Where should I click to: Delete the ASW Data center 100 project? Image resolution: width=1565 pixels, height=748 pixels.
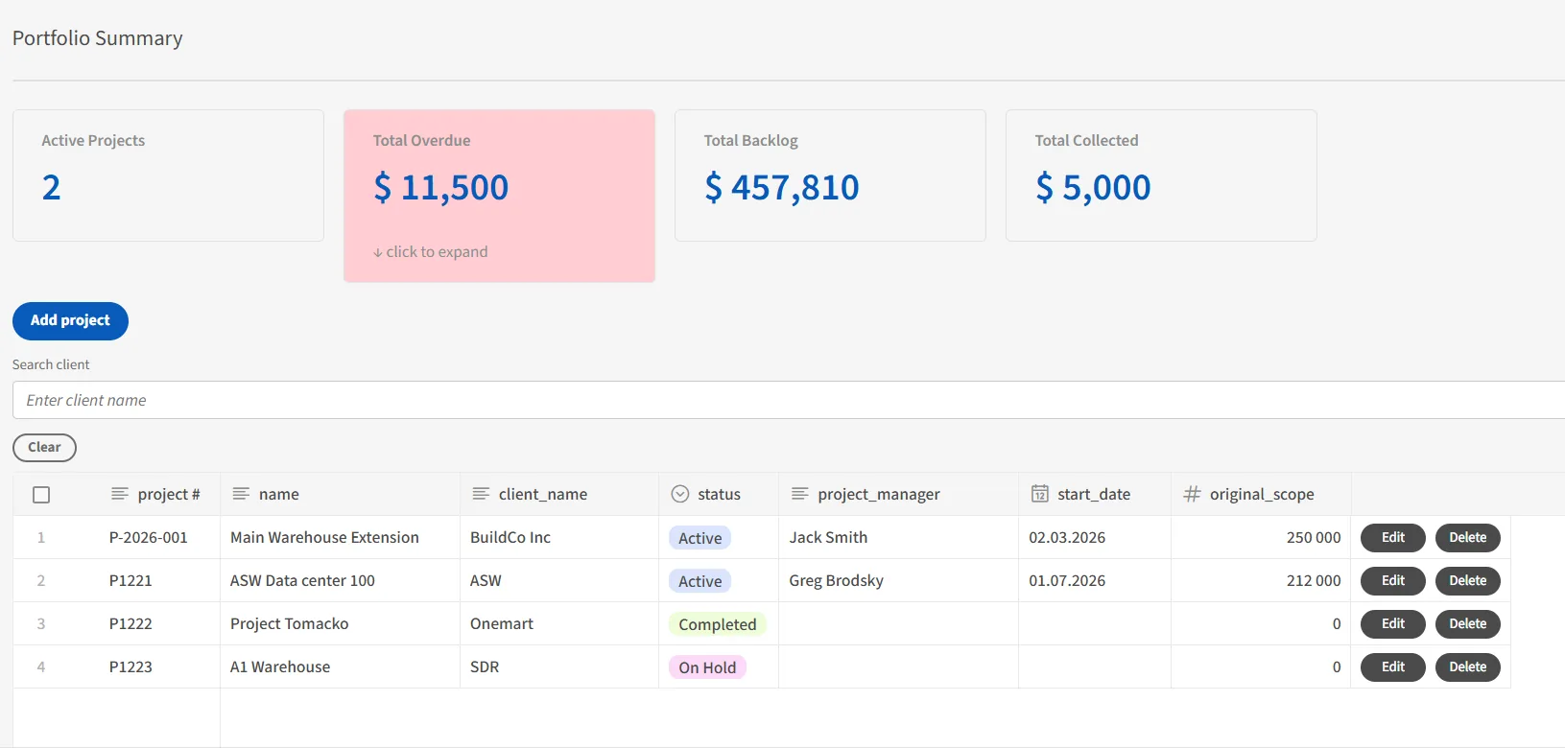1468,581
